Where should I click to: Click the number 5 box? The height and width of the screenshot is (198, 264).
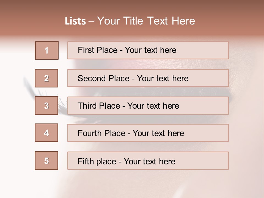click(46, 161)
